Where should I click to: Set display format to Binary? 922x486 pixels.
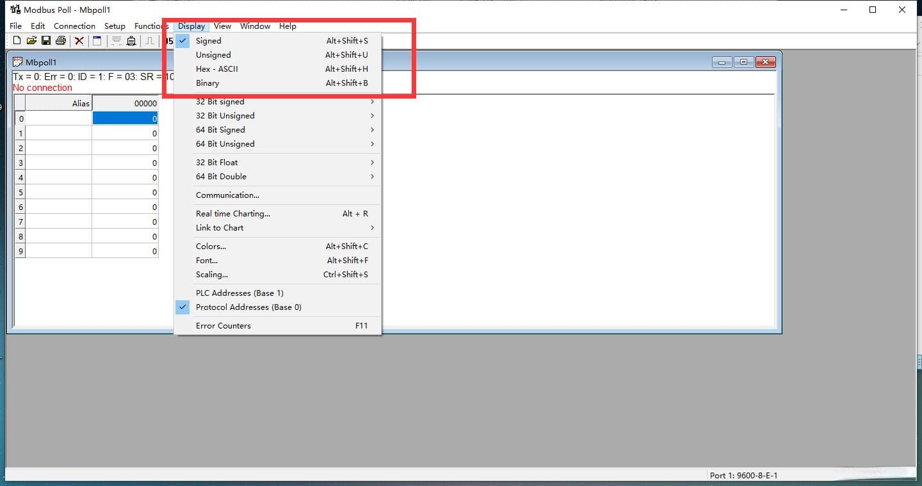click(278, 83)
